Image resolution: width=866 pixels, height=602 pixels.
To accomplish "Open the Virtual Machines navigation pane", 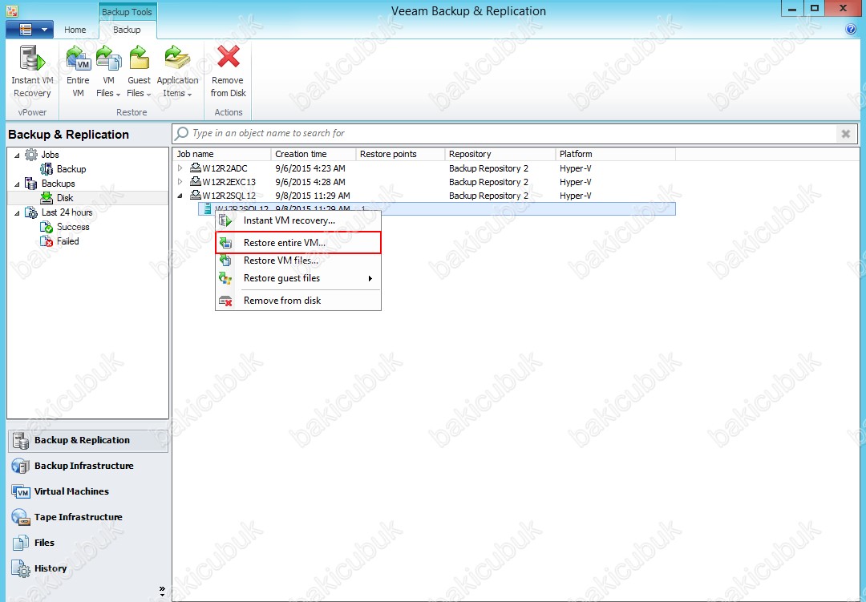I will [88, 491].
